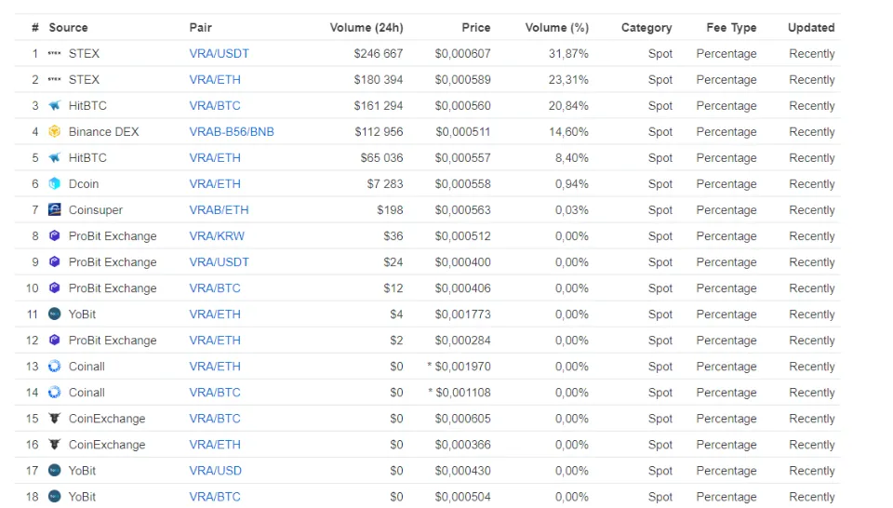Image resolution: width=893 pixels, height=508 pixels.
Task: Sort by the Volume (24h) column header
Action: (x=367, y=27)
